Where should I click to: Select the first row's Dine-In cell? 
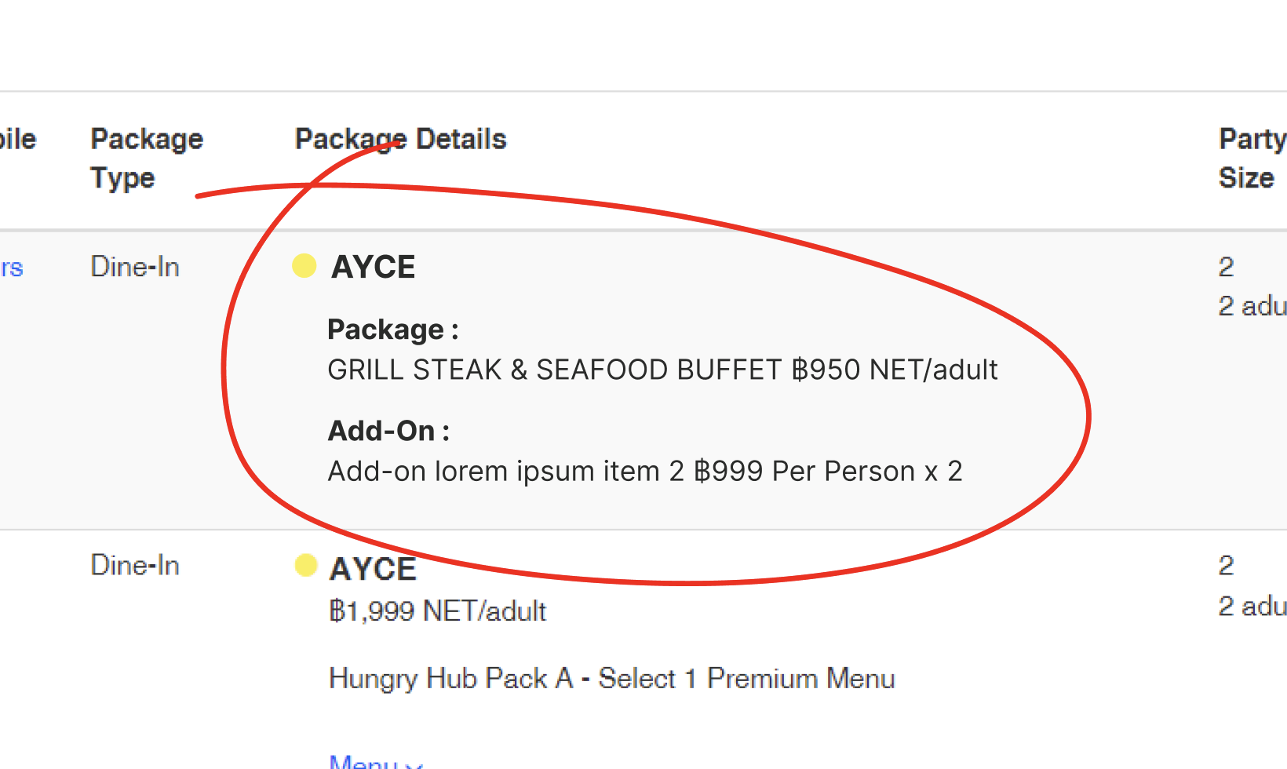point(135,267)
